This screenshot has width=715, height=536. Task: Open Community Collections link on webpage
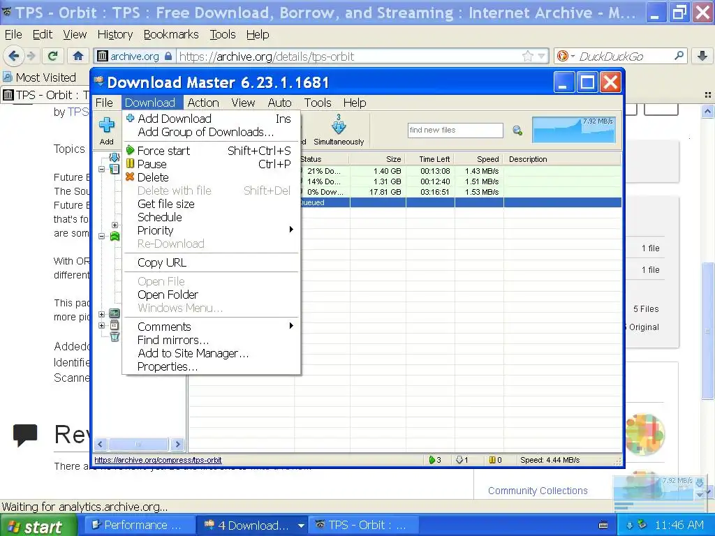coord(538,491)
